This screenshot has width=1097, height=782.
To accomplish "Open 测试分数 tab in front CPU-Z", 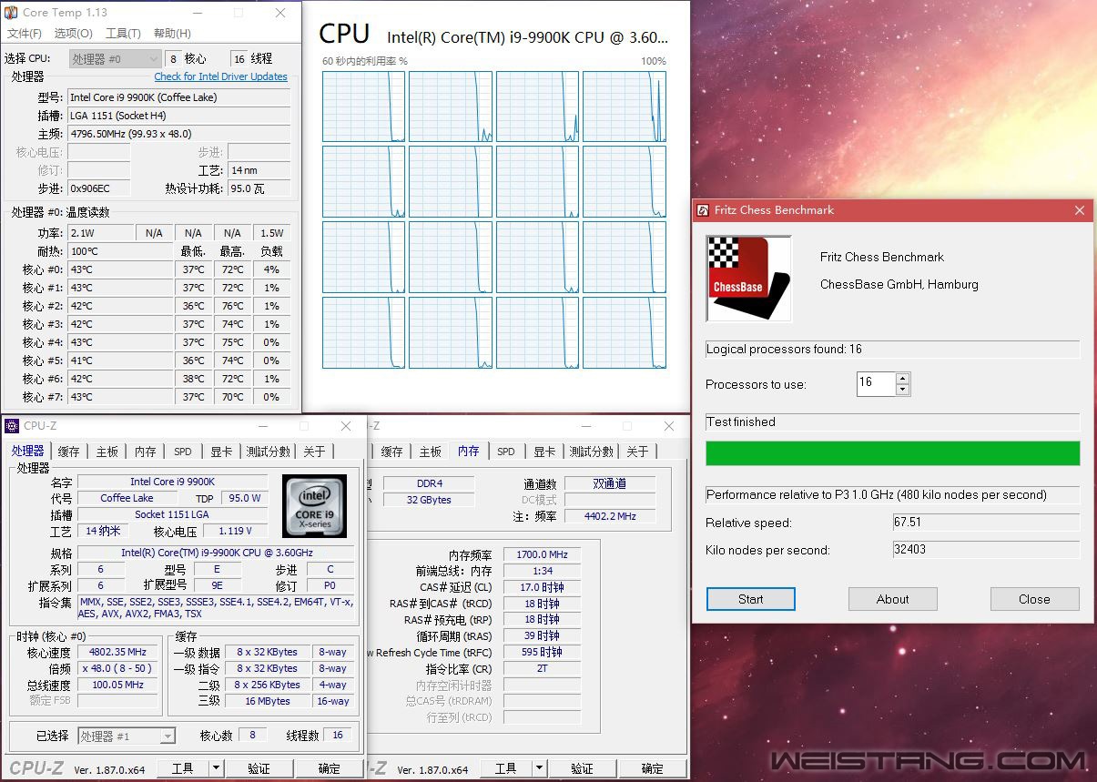I will [x=269, y=452].
